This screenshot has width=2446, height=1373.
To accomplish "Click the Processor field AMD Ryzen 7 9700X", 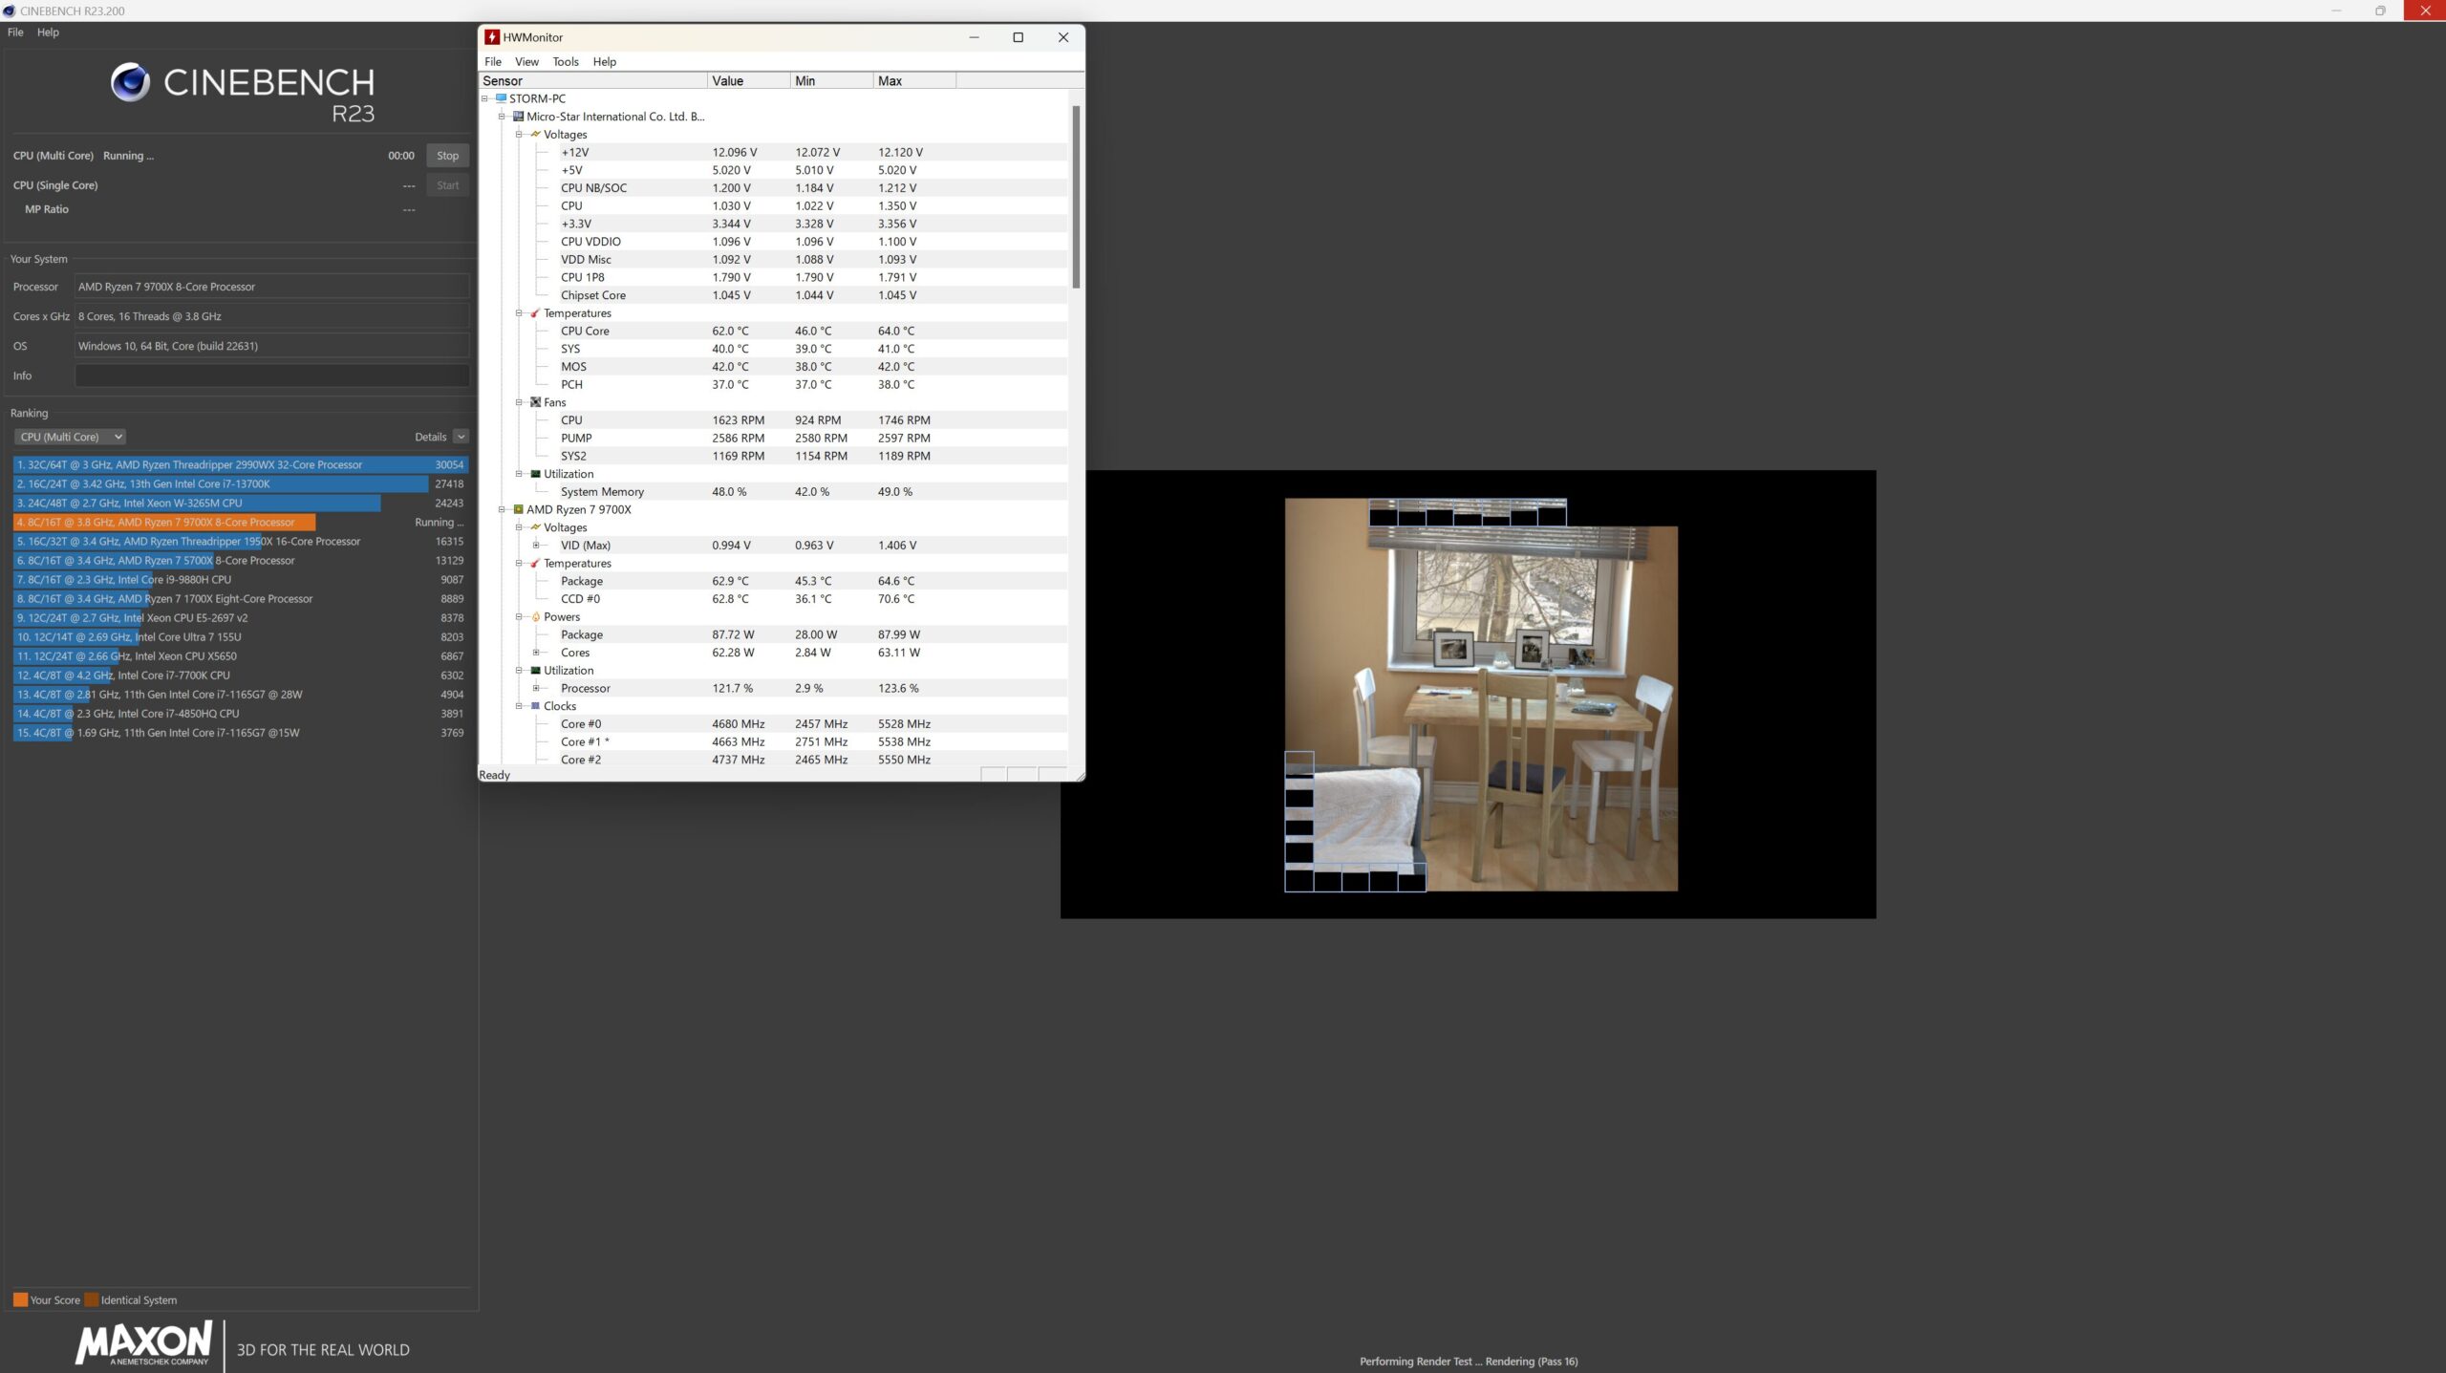I will [x=272, y=287].
